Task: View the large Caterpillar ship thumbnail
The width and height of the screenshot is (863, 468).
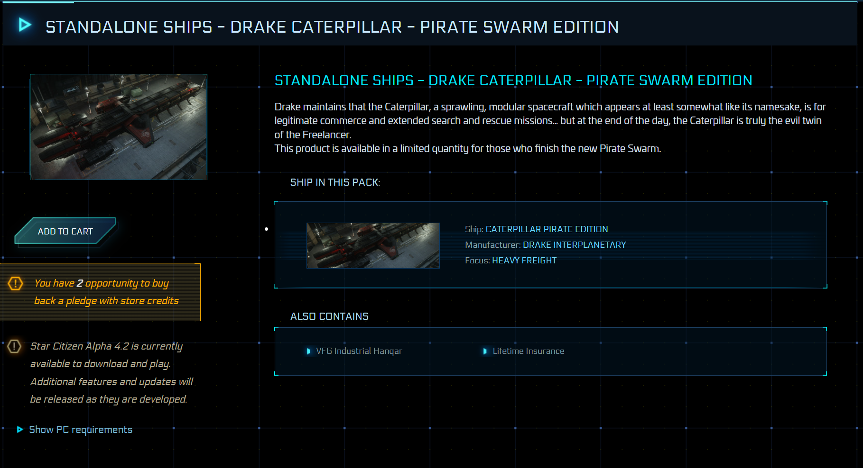Action: point(118,126)
